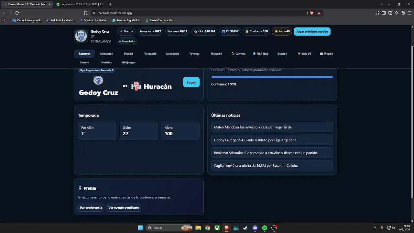Open the Plantel tab

coord(128,54)
